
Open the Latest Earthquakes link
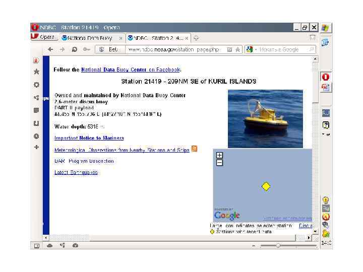76,172
